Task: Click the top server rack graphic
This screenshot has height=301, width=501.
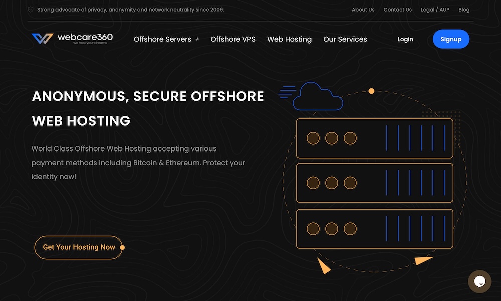Action: pyautogui.click(x=374, y=138)
